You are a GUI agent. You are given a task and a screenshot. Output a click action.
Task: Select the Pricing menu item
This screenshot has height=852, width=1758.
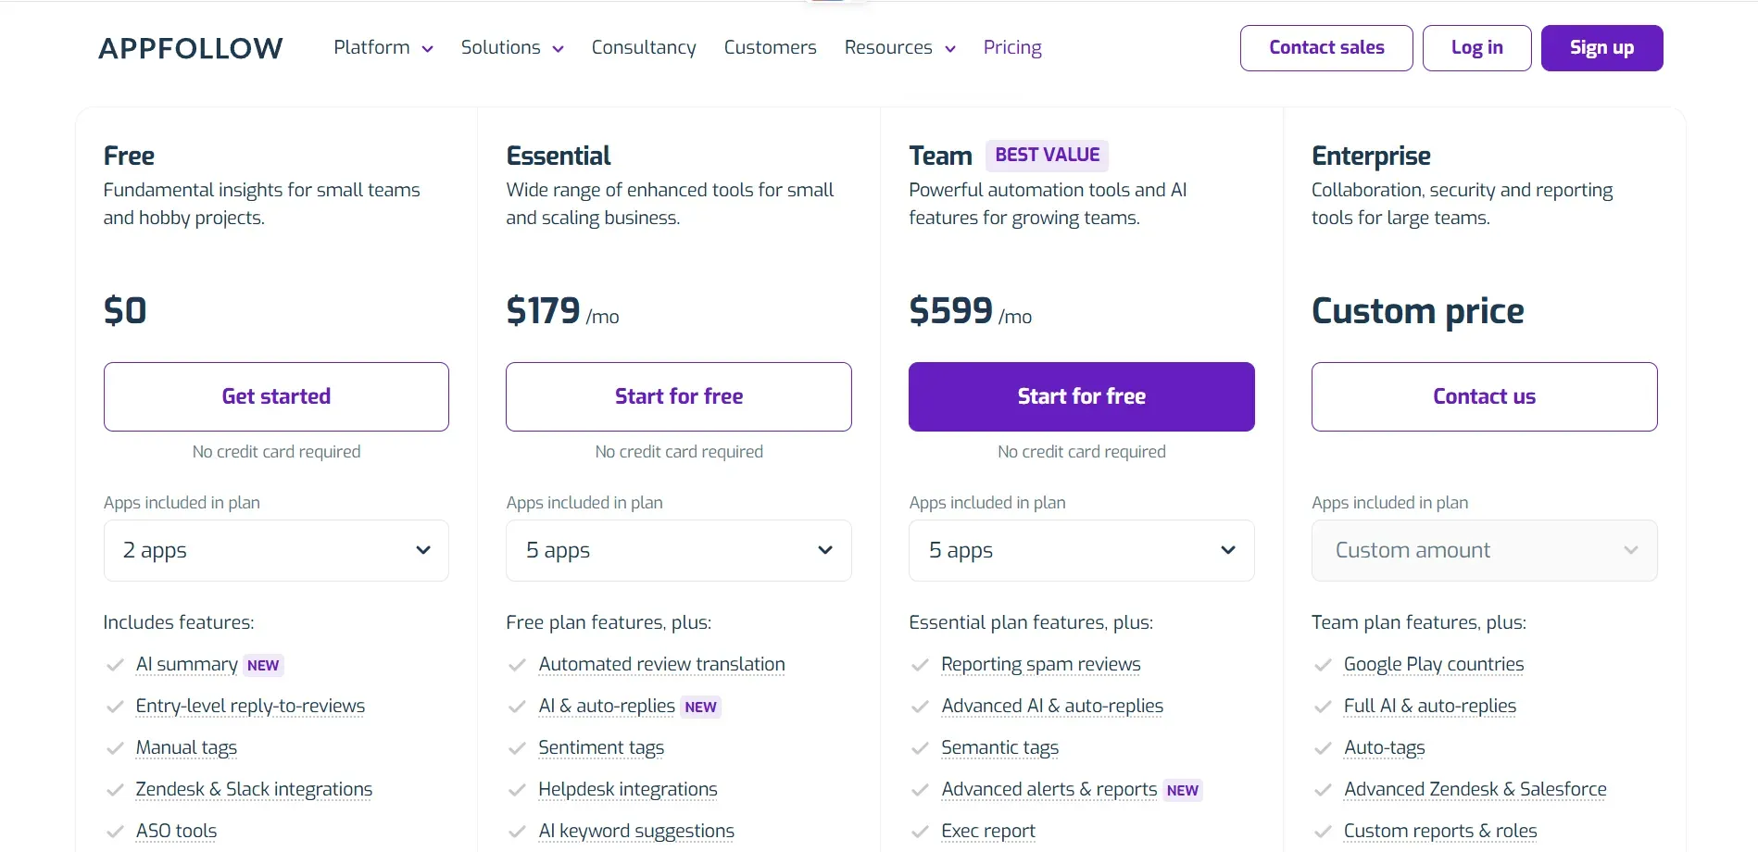[1012, 47]
